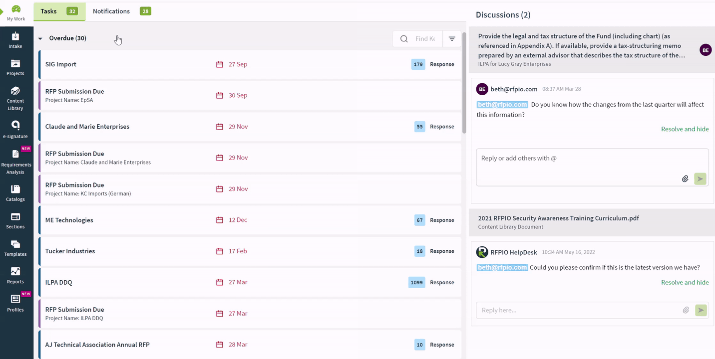Click the 30 Sep due date
Screen dimensions: 715x359
238,95
